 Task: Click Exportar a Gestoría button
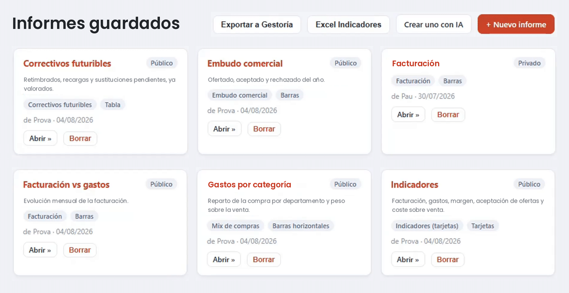(x=257, y=25)
